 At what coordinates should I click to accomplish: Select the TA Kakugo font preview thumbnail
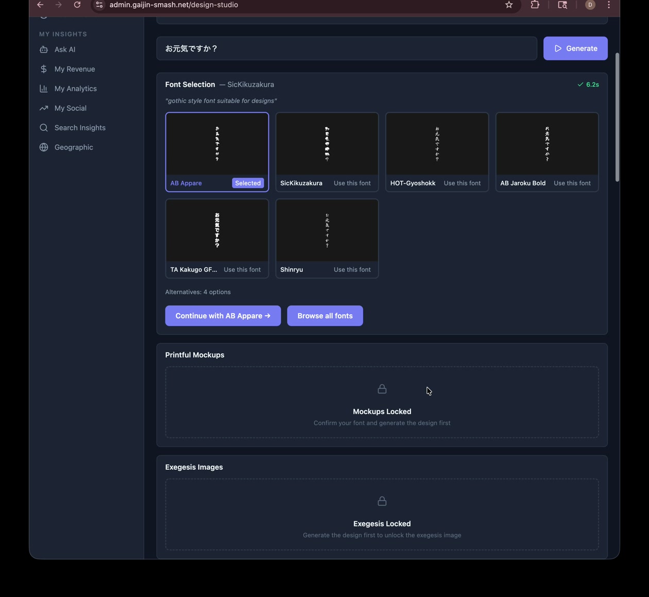pos(217,230)
